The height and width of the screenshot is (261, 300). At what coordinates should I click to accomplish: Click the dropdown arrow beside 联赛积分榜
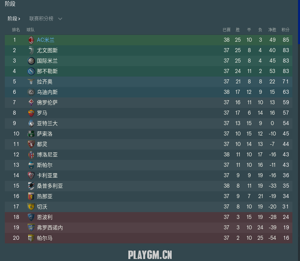(x=60, y=18)
